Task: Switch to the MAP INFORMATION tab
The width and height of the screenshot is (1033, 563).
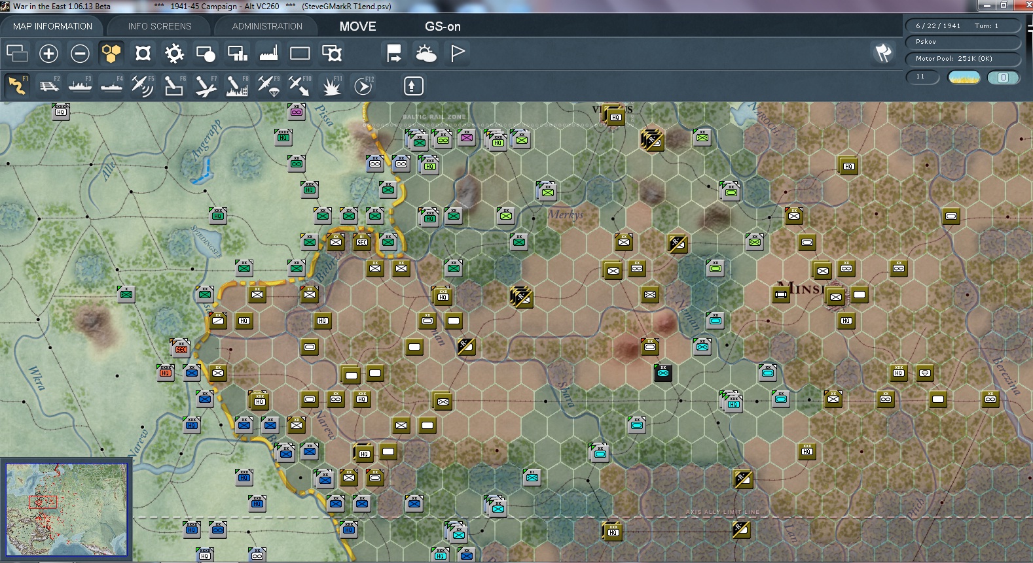Action: point(52,26)
